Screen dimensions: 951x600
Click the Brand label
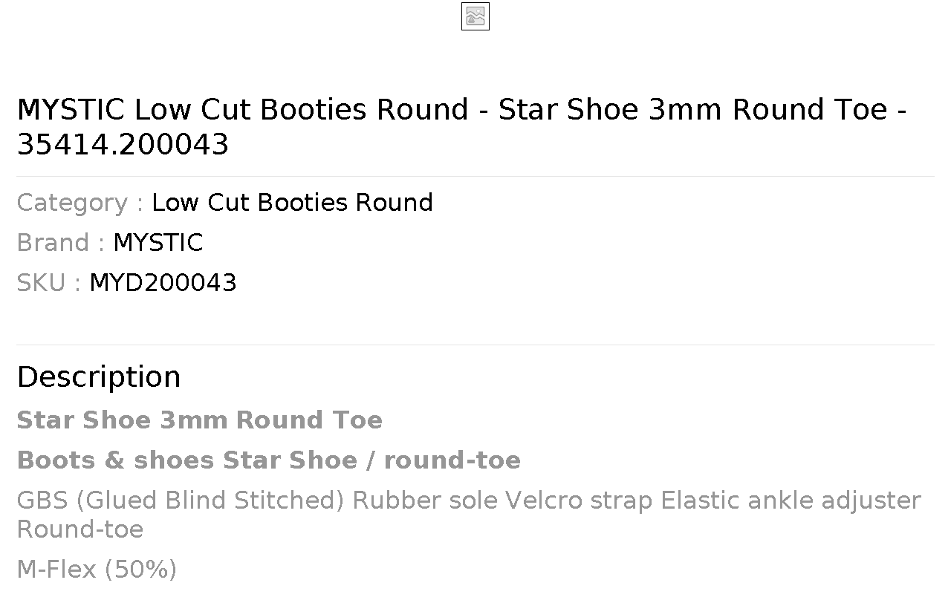point(61,243)
